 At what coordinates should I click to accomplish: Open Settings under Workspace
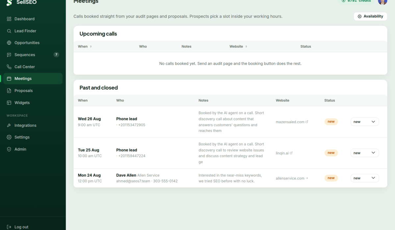point(33,137)
